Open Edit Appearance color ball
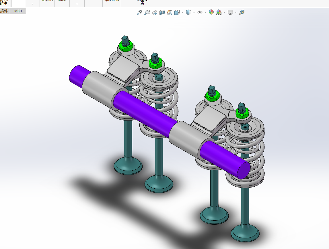The image size is (329, 249). (x=211, y=12)
